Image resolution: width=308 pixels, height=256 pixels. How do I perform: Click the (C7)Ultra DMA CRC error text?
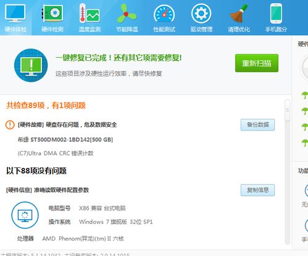(x=56, y=153)
